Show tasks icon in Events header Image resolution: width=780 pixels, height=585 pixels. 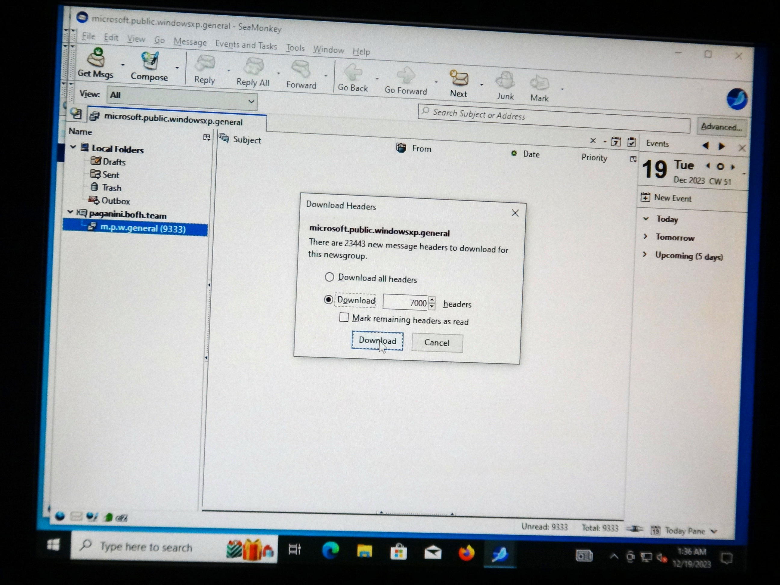tap(631, 142)
